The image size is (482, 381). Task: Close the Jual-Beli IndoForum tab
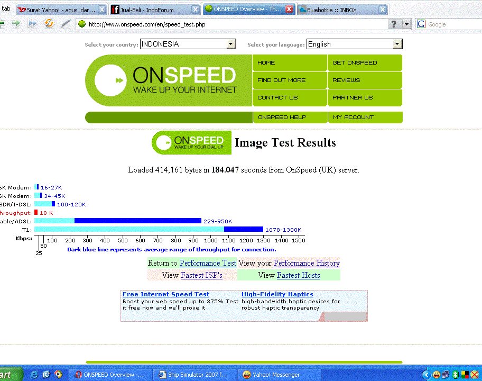[195, 10]
